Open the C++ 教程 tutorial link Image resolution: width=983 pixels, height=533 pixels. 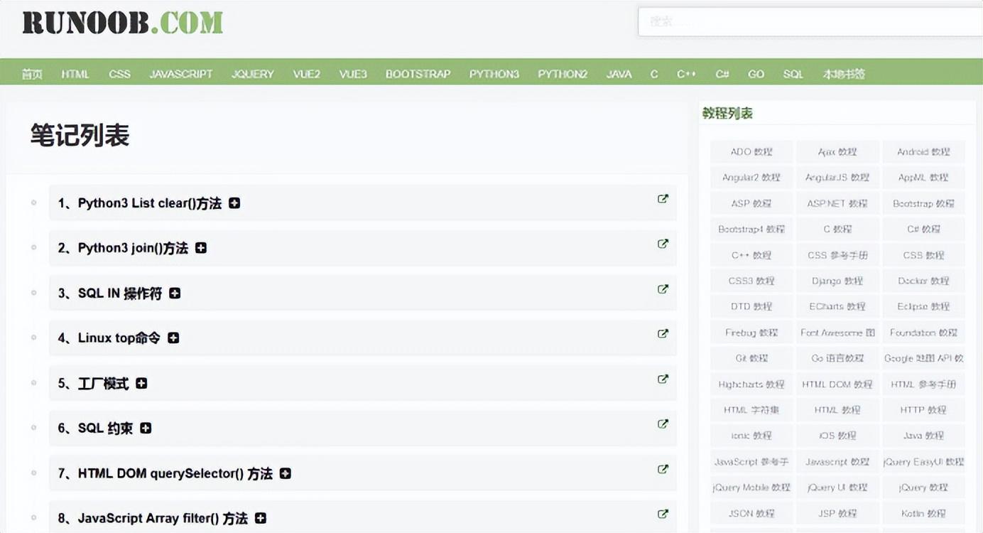(x=751, y=255)
